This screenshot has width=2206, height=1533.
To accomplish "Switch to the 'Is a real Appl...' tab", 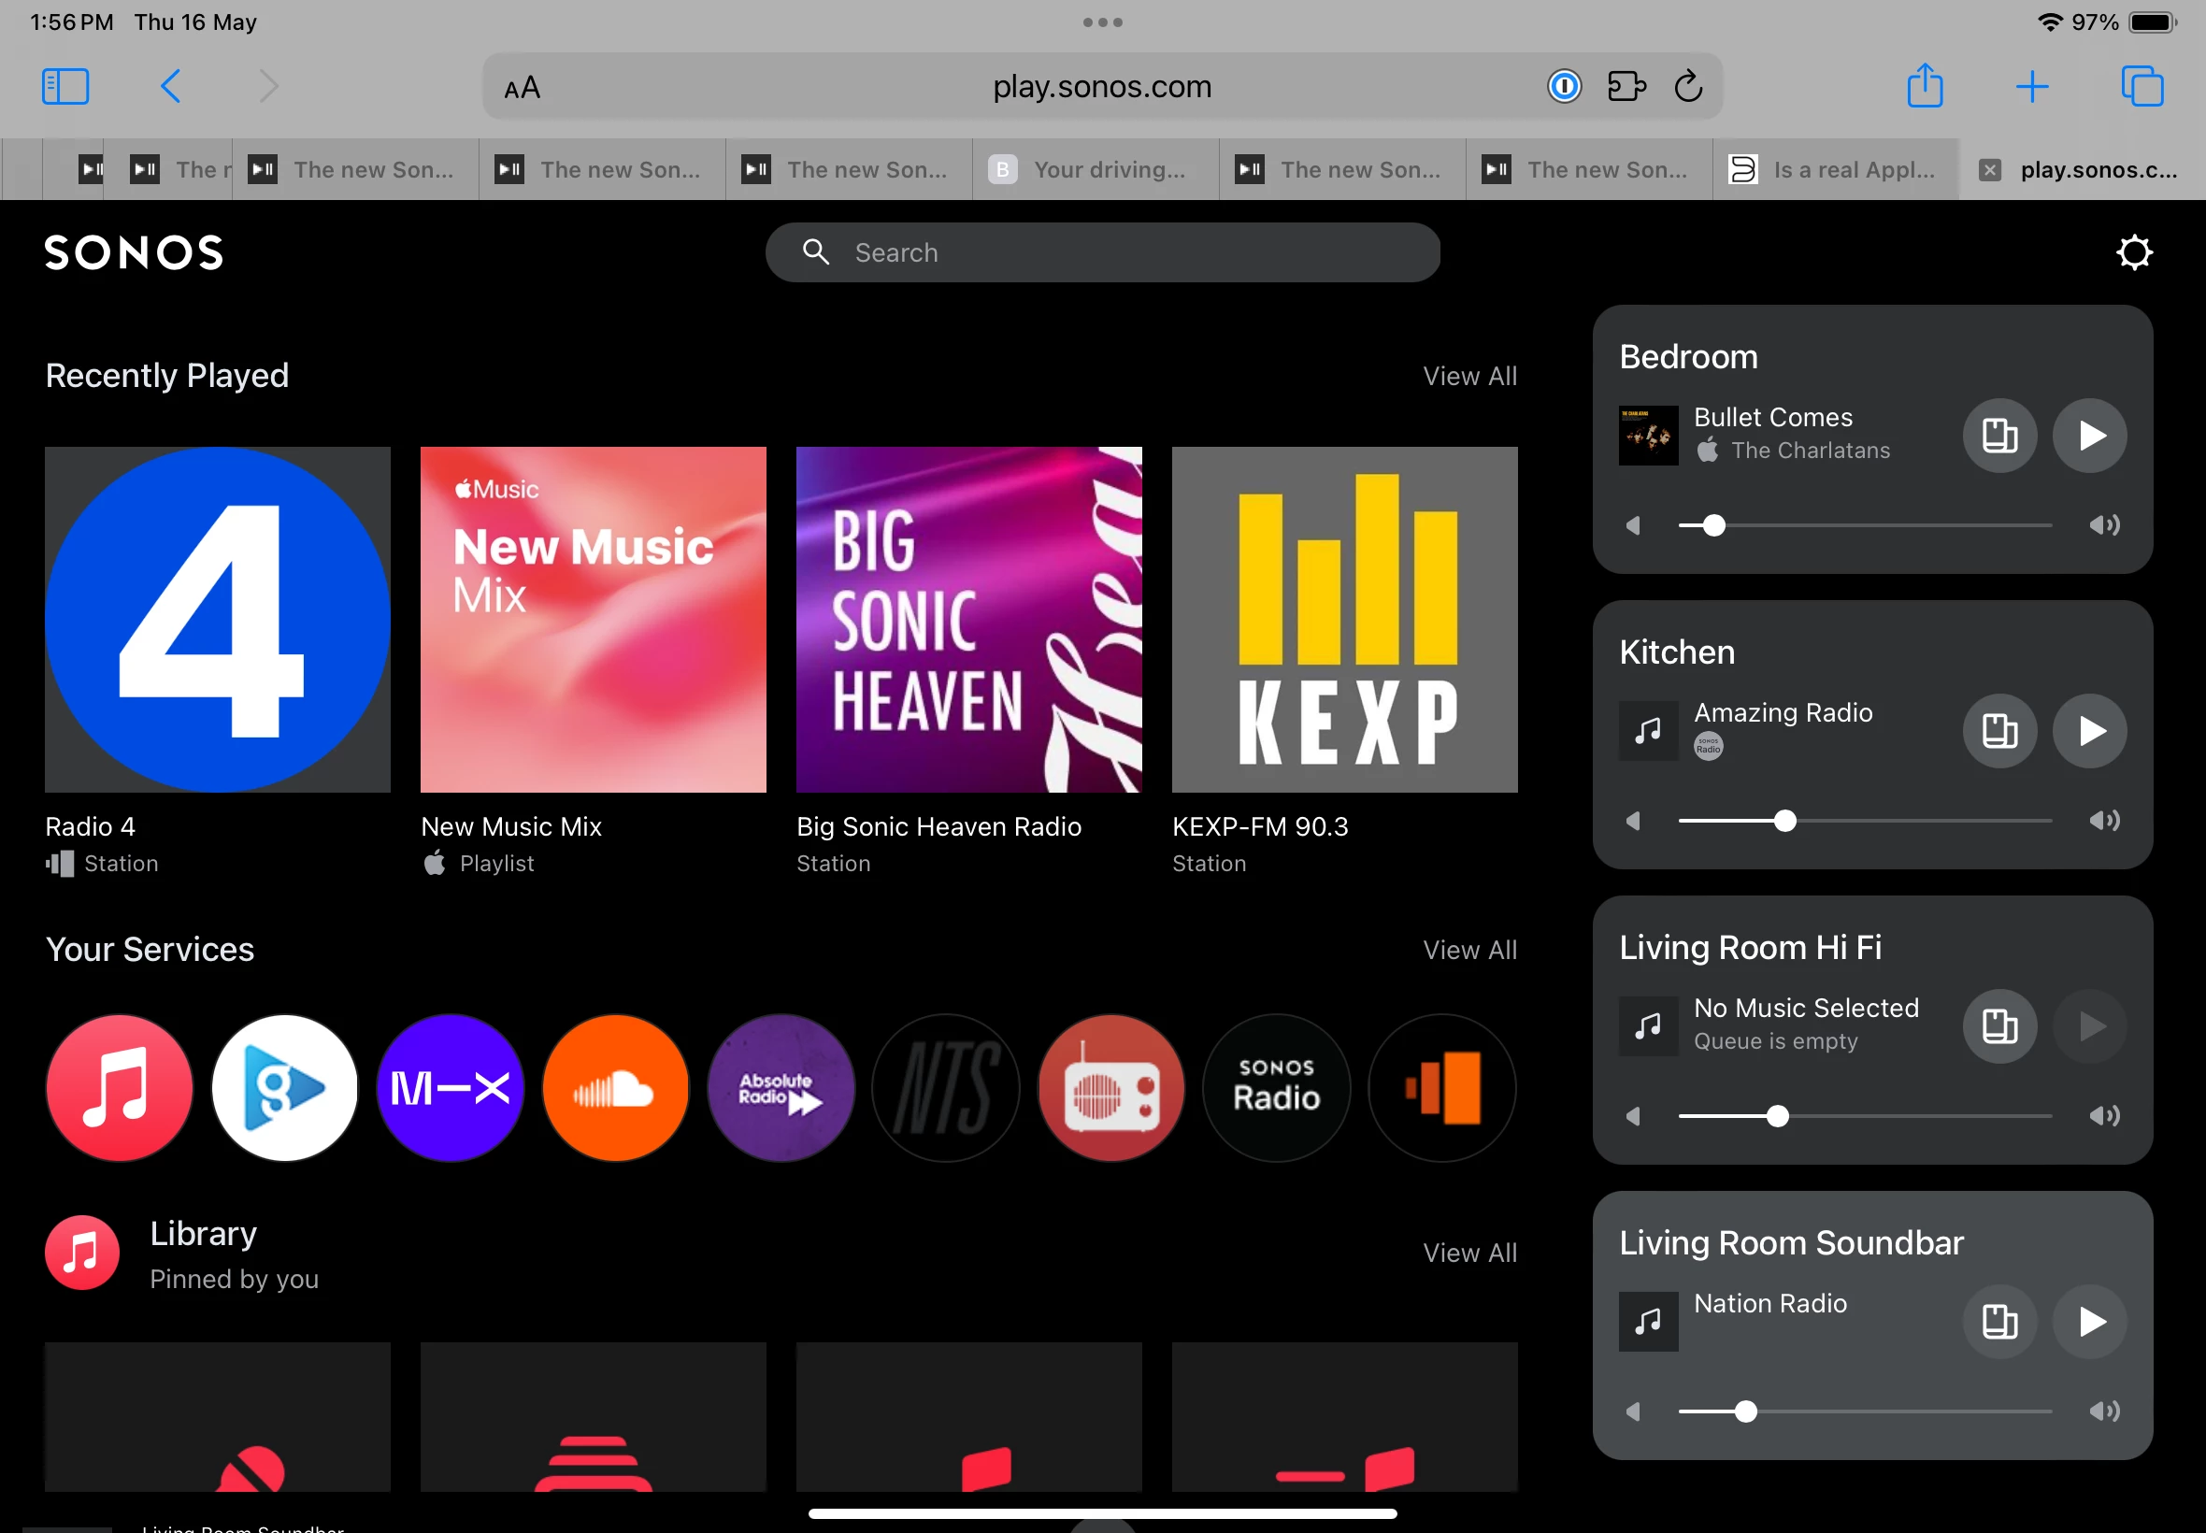I will coord(1835,170).
